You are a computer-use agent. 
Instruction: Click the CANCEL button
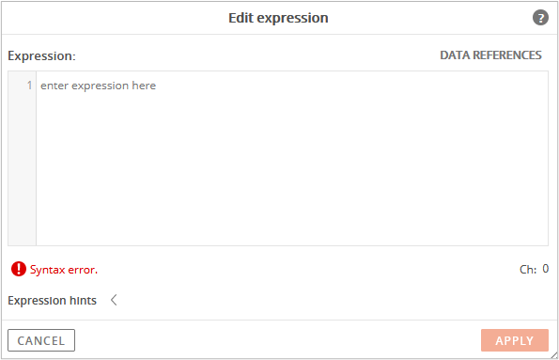click(x=41, y=340)
